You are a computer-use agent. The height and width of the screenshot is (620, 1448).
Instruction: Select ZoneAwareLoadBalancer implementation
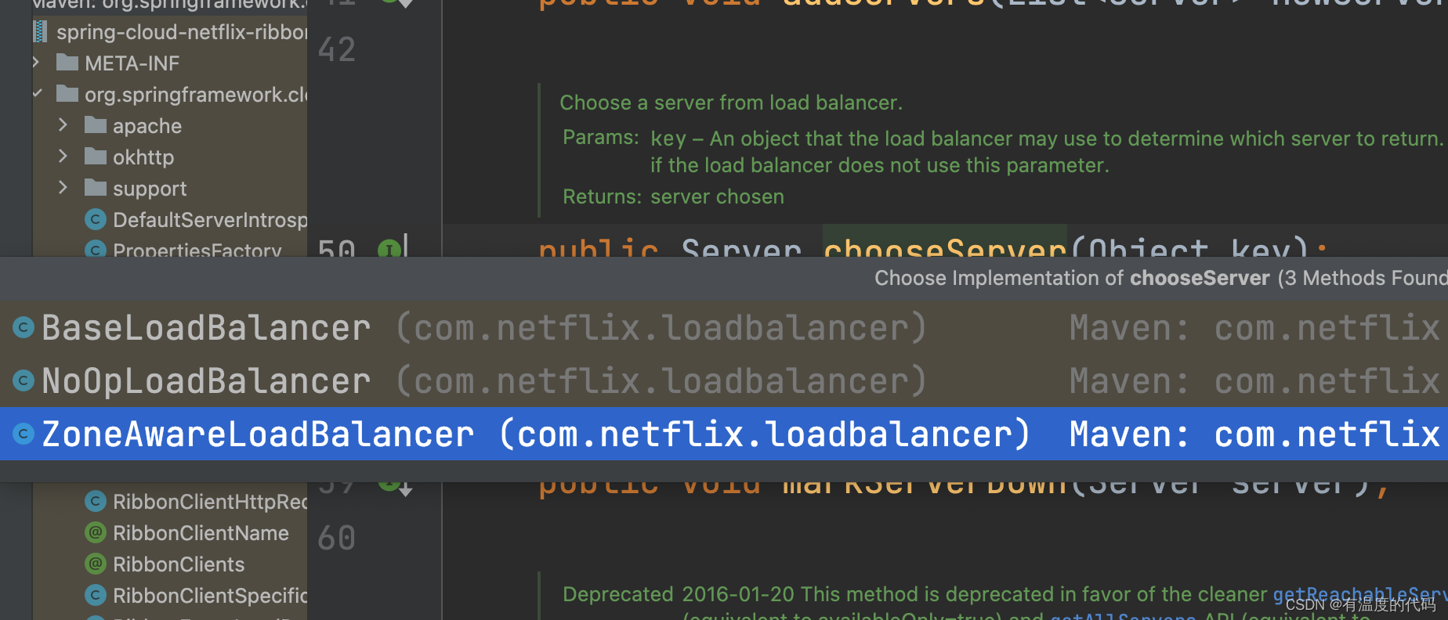pos(724,434)
